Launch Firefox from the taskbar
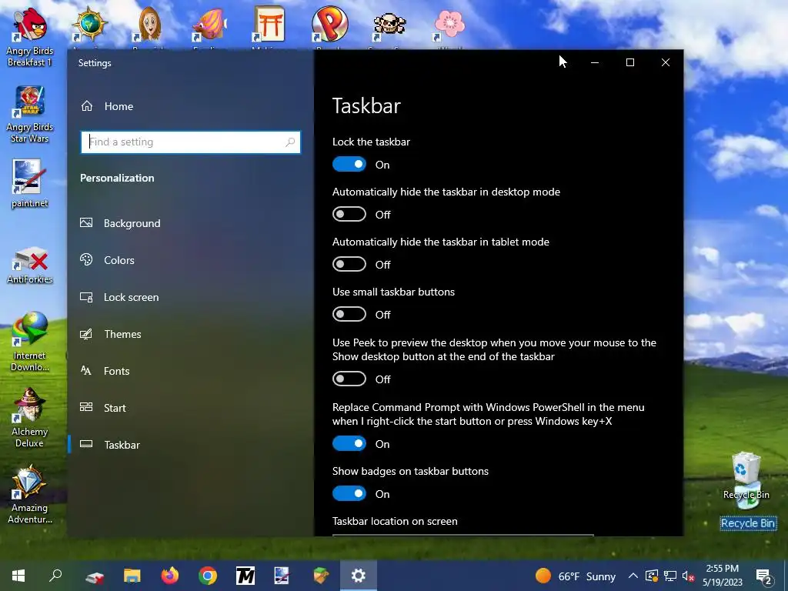 (170, 576)
